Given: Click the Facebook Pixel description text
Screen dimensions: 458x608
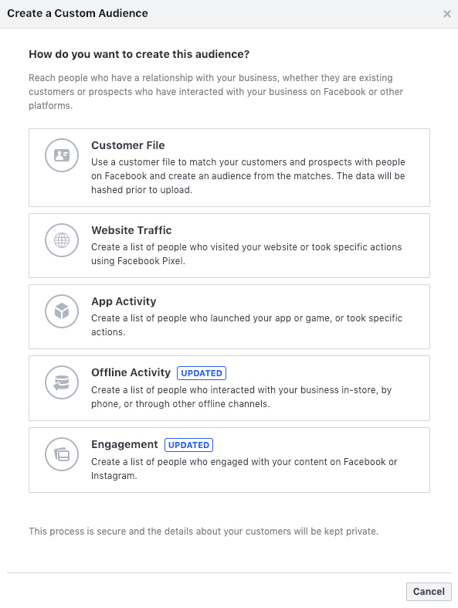Looking at the screenshot, I should [x=246, y=254].
